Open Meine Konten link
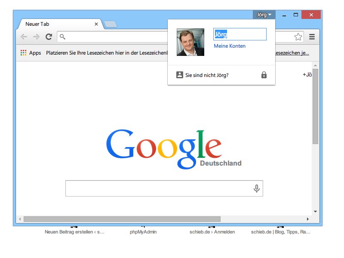This screenshot has width=344, height=258. (230, 46)
